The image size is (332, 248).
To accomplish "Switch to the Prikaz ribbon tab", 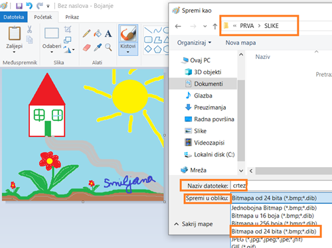I will (72, 17).
